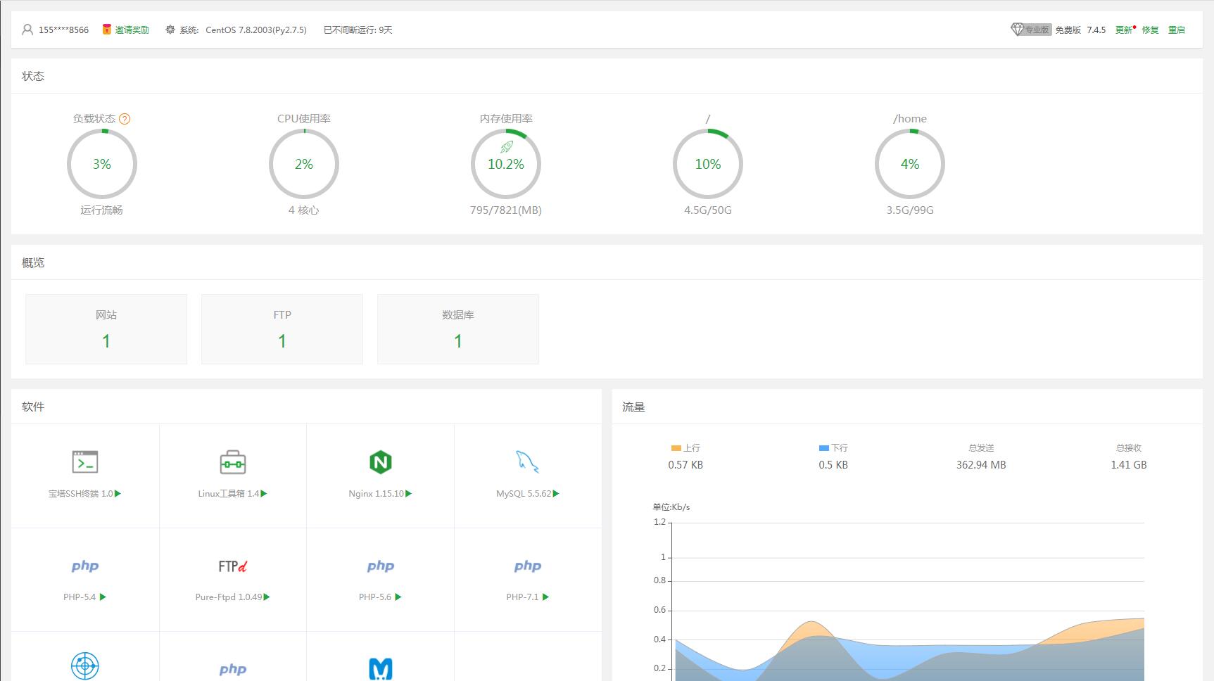Click the CPU使用率 2% gauge

point(304,164)
